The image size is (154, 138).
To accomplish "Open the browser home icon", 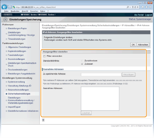I will pyautogui.click(x=143, y=7).
